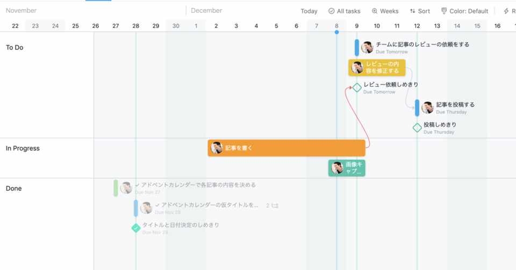Select the In Progress section label
The height and width of the screenshot is (270, 516).
point(23,149)
